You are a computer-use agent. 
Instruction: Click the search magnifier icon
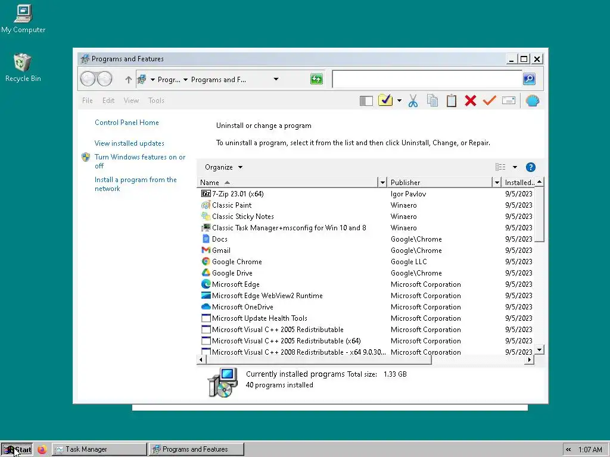click(x=529, y=79)
